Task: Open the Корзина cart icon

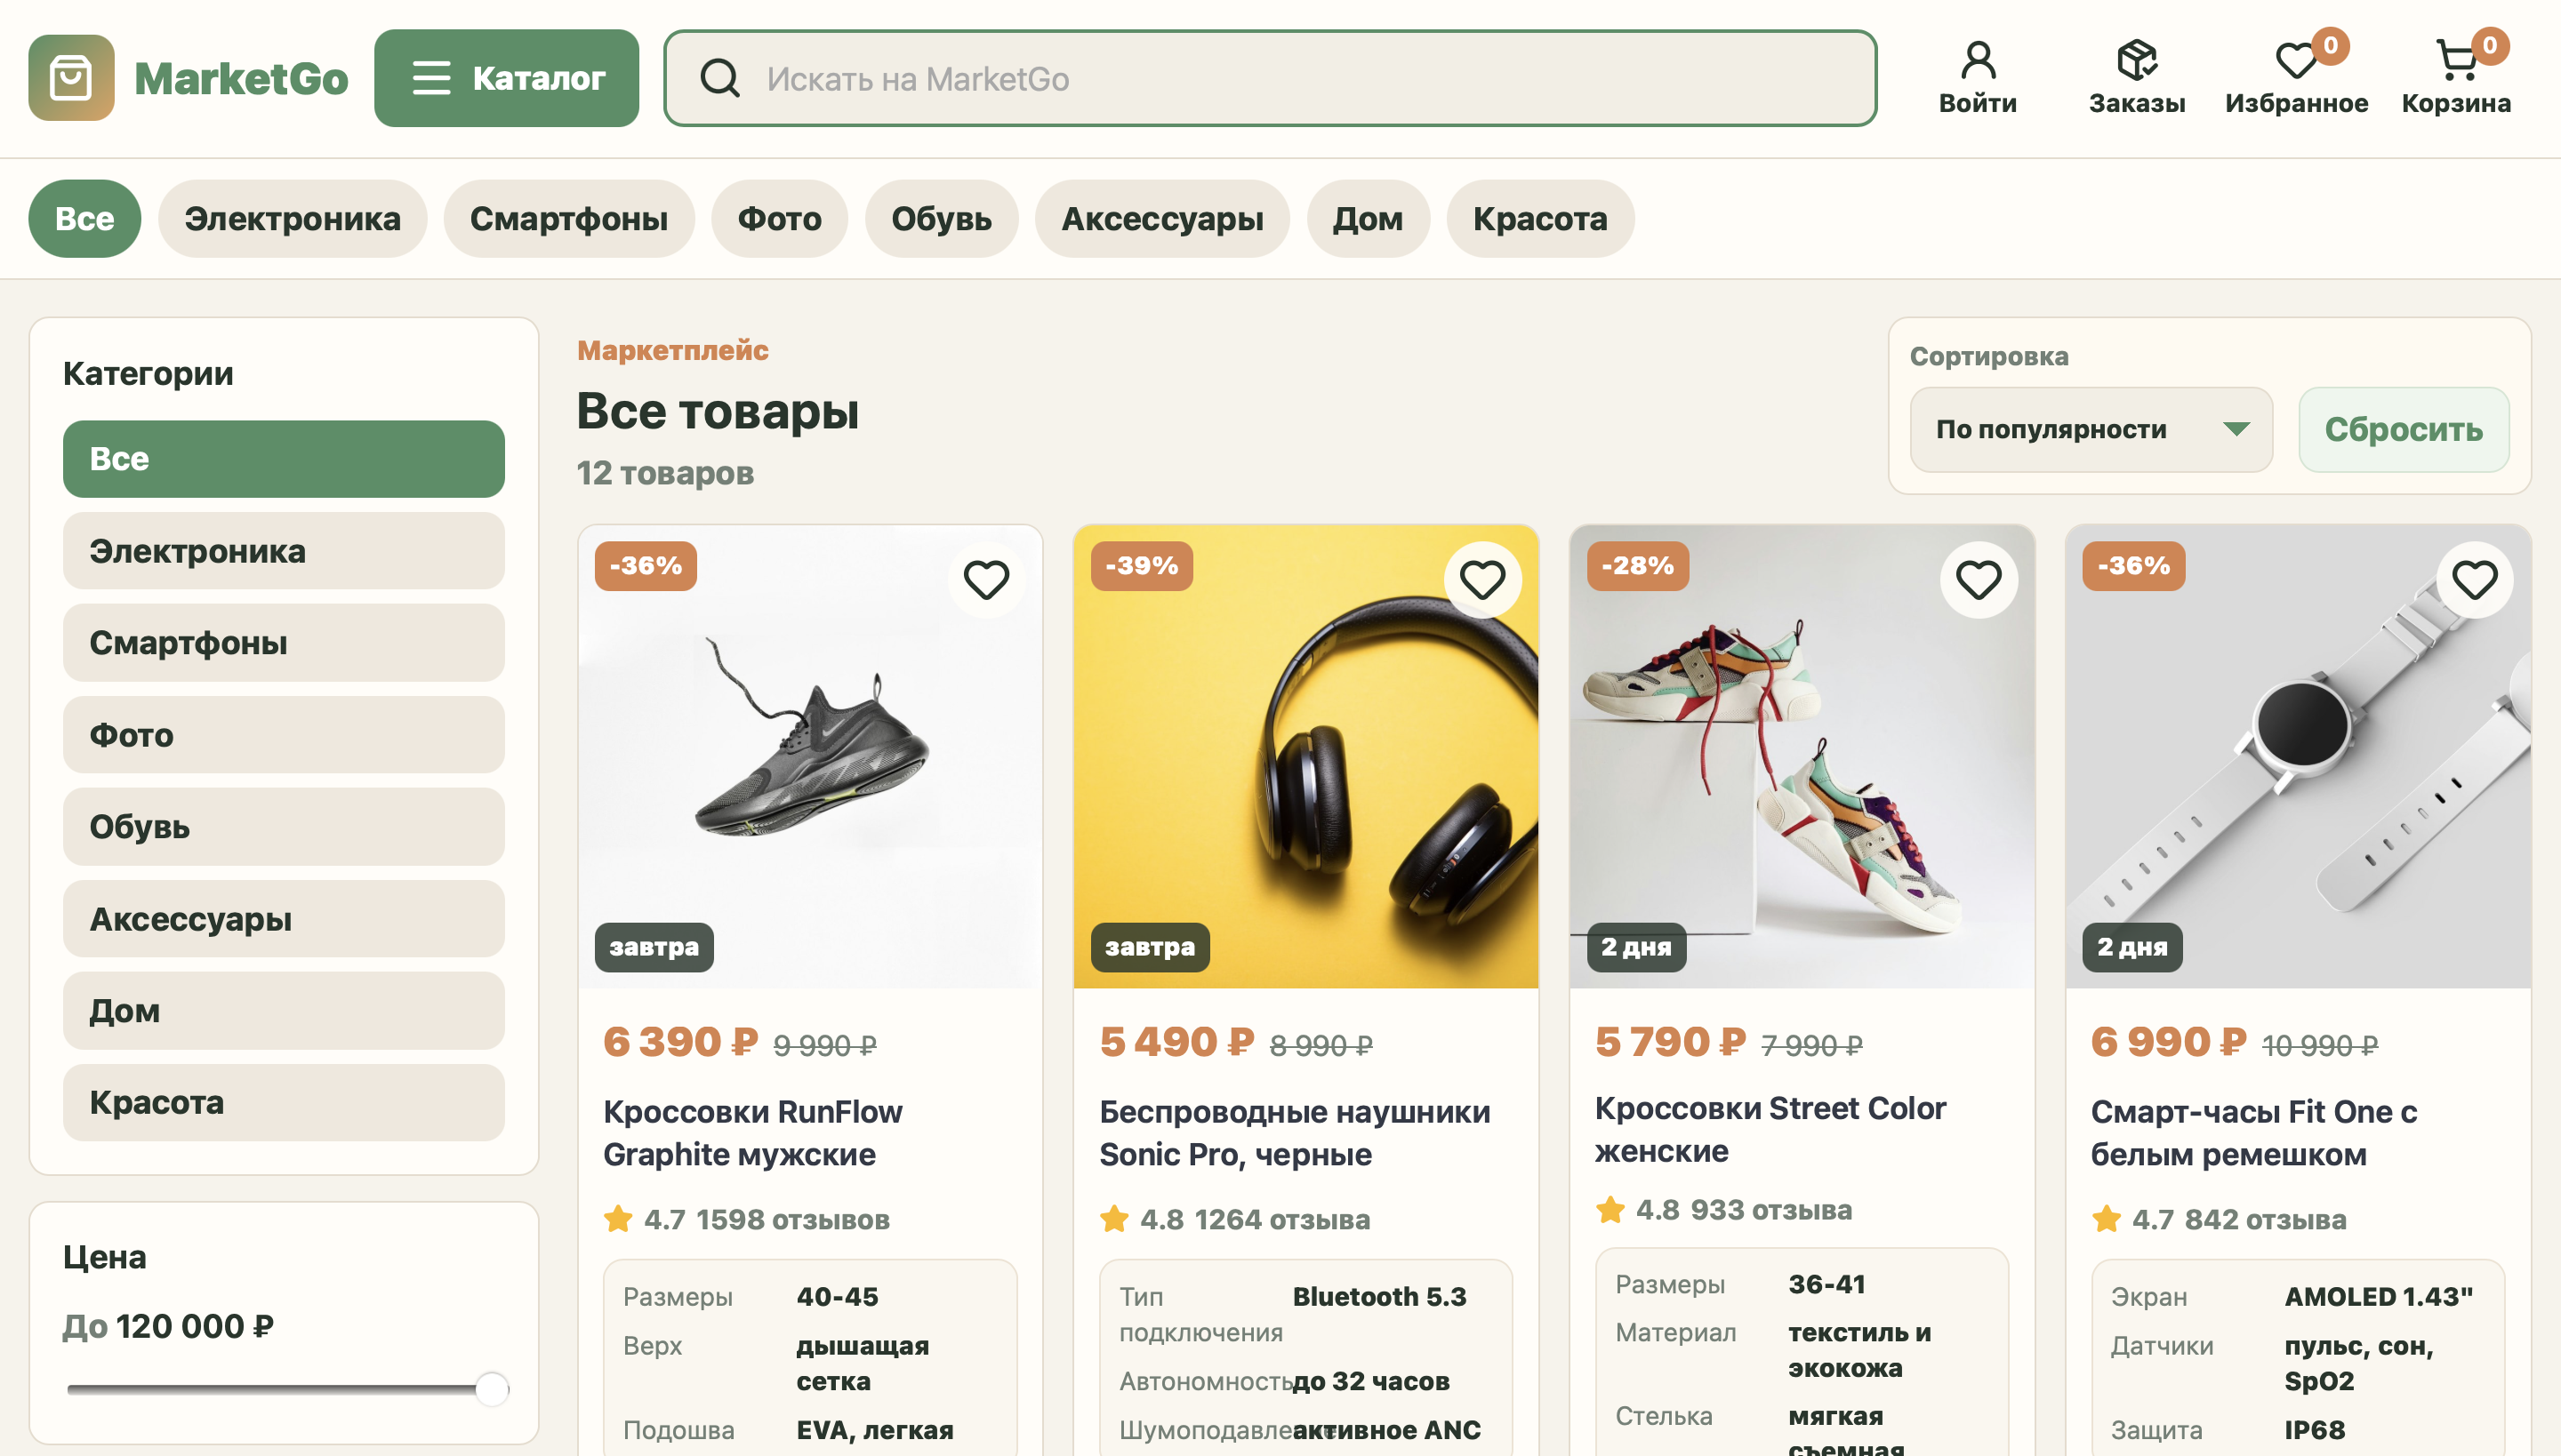Action: (2456, 60)
